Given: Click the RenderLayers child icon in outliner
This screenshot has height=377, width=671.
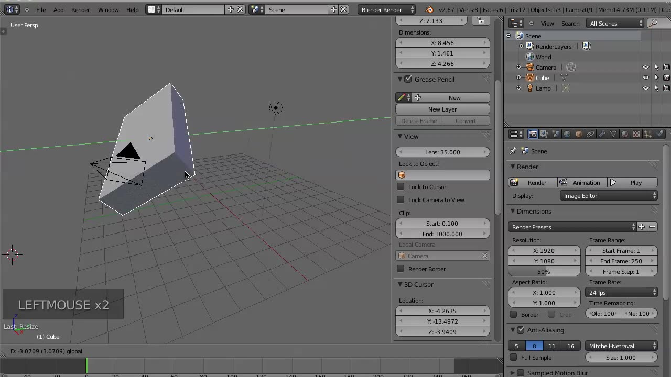Looking at the screenshot, I should click(x=587, y=46).
